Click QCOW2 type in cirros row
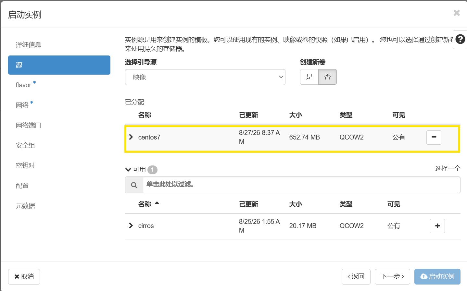 click(x=352, y=226)
